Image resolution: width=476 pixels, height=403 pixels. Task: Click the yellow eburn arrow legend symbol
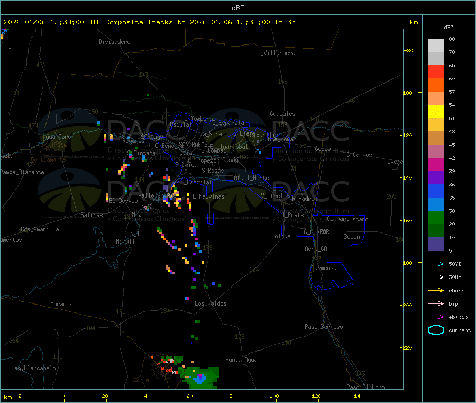point(436,291)
